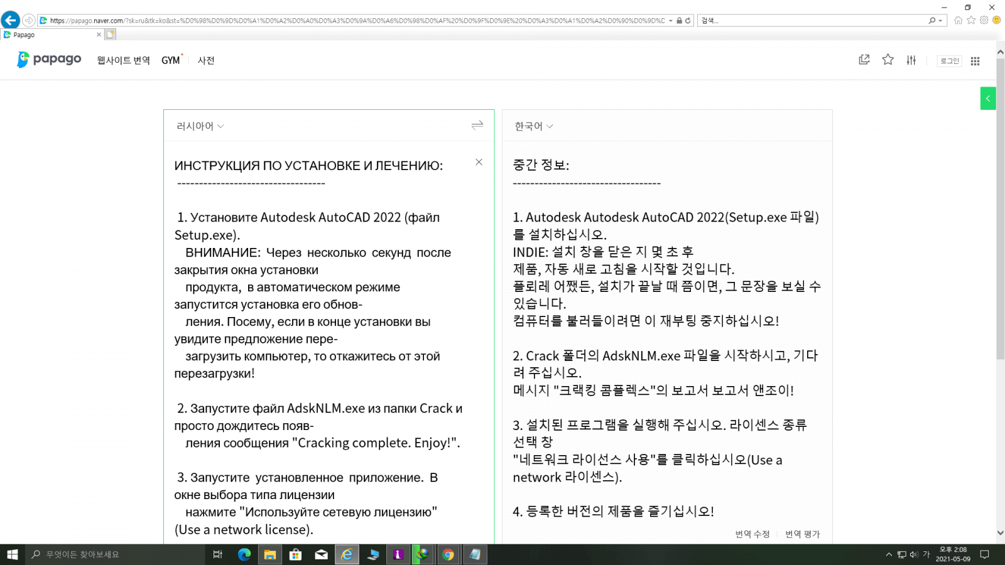1005x565 pixels.
Task: Open the notification center
Action: (985, 554)
